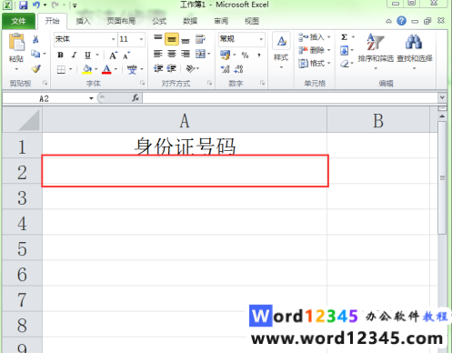The image size is (452, 353).
Task: Click the cell Borders icon
Action: pyautogui.click(x=61, y=69)
